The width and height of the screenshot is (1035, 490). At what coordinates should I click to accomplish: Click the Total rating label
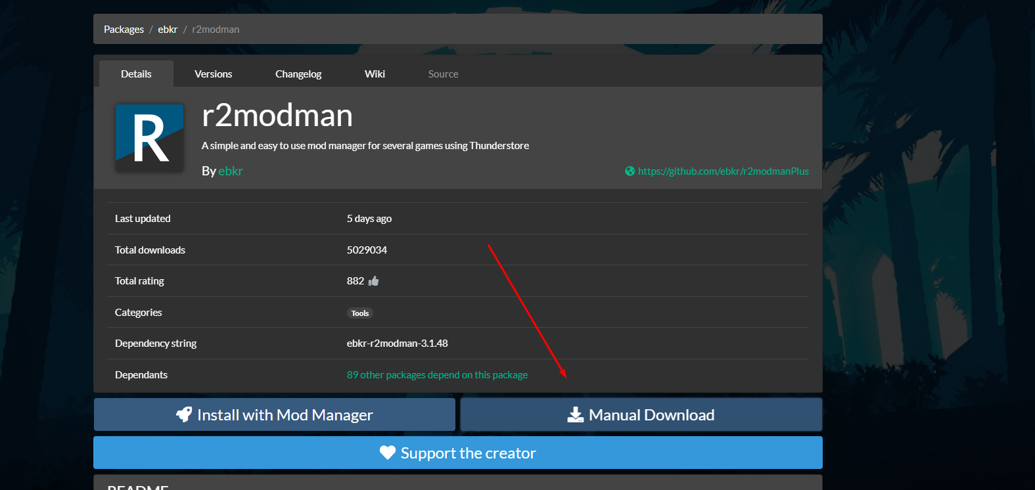[x=139, y=281]
